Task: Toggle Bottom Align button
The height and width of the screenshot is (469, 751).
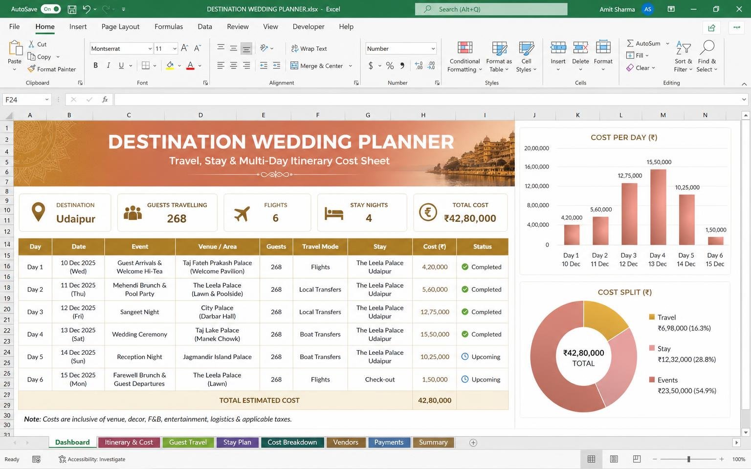Action: click(246, 48)
